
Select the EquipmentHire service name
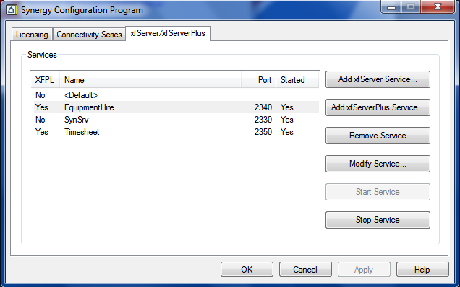click(89, 107)
